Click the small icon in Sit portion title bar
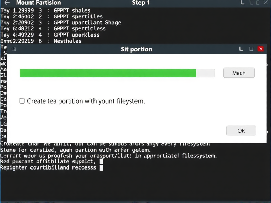Viewport: 271px width, 203px height. pos(14,49)
